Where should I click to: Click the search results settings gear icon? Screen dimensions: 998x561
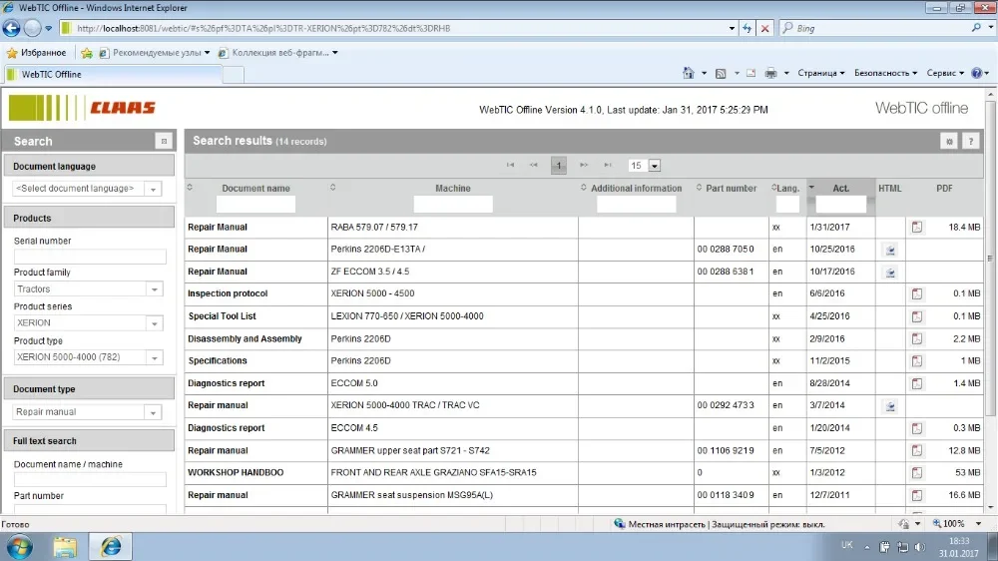pyautogui.click(x=949, y=142)
